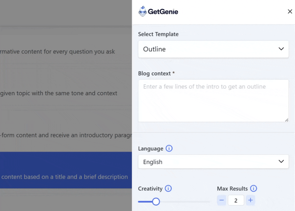
Task: Show the Language info tooltip icon
Action: click(169, 148)
